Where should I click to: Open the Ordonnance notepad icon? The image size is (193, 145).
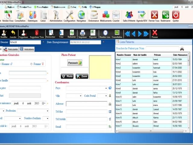pos(93,16)
